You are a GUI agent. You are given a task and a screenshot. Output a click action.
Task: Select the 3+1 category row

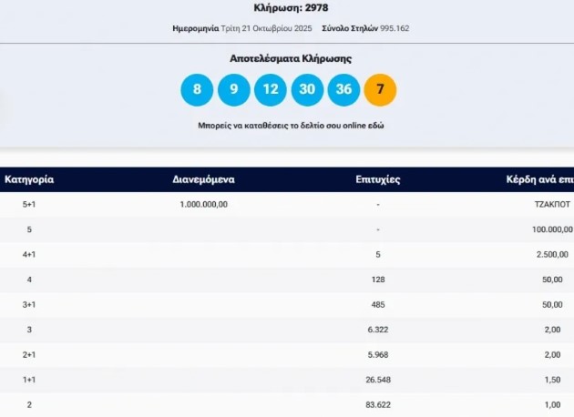(29, 304)
